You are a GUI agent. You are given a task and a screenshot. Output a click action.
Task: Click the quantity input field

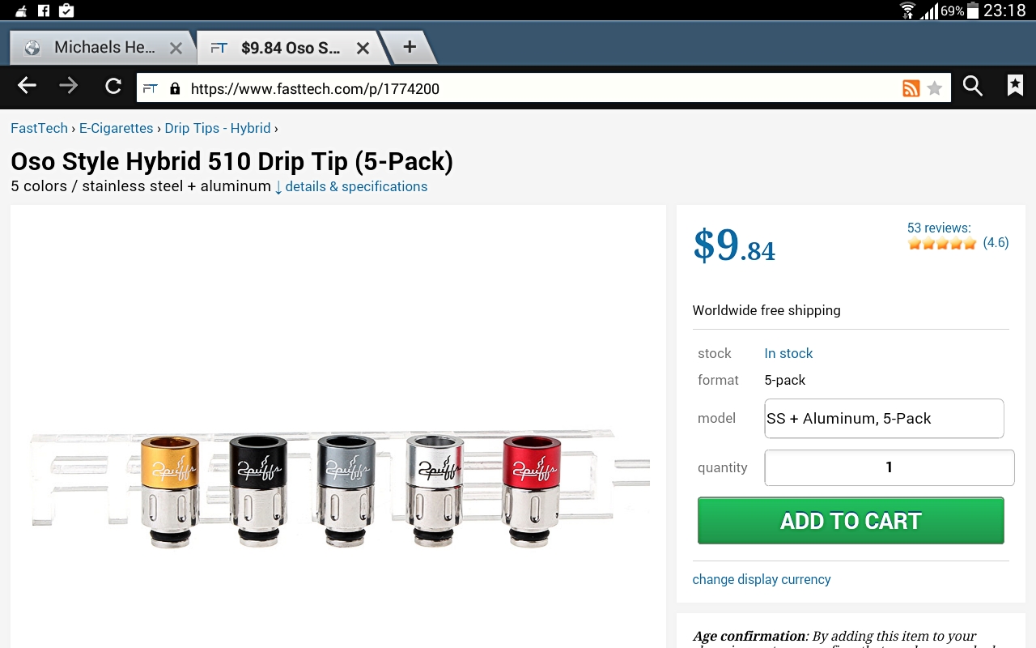tap(889, 467)
